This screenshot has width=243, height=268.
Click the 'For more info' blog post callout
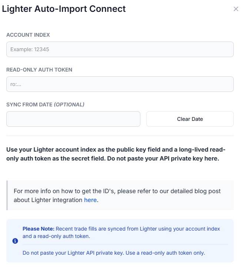click(x=120, y=195)
